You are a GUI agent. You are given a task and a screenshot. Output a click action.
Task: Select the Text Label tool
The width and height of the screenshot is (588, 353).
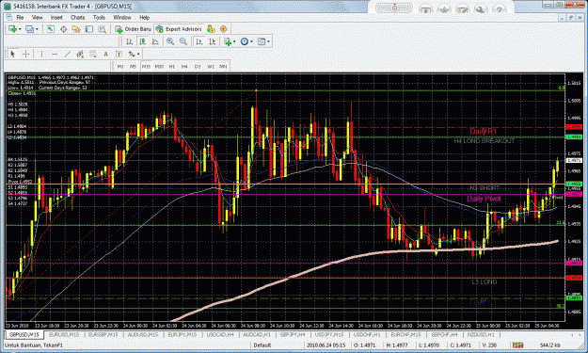(x=119, y=54)
